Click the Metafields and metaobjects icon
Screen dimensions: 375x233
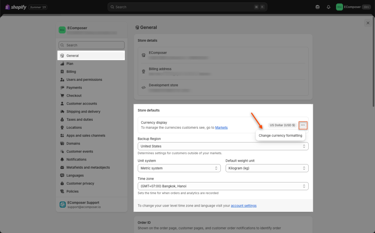pyautogui.click(x=62, y=168)
